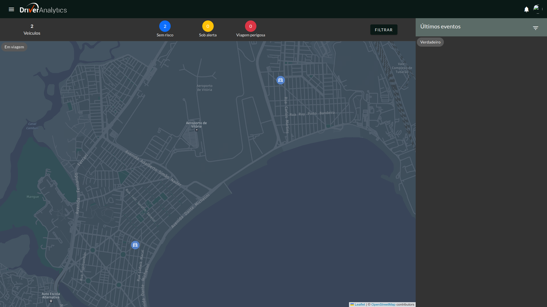This screenshot has width=547, height=307.
Task: Click the Em viagem filter chip
Action: pyautogui.click(x=14, y=47)
